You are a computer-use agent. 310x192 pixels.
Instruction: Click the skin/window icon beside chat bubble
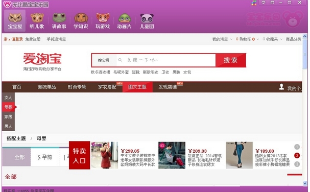[272, 3]
